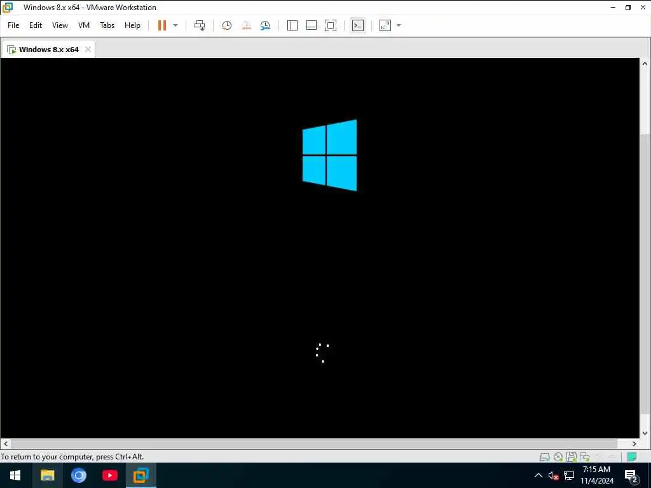The image size is (651, 488).
Task: Show hidden tray icons chevron
Action: pyautogui.click(x=538, y=475)
